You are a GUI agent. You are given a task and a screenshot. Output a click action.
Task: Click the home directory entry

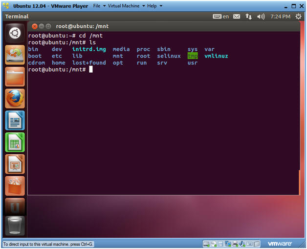point(59,62)
